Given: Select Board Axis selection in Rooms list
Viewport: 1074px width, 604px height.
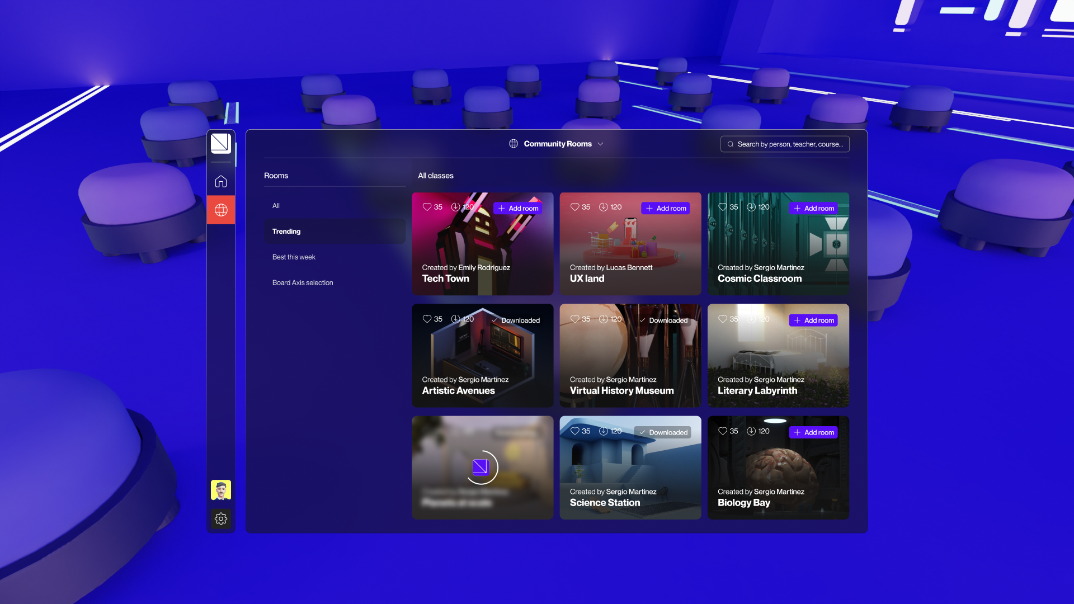Looking at the screenshot, I should [303, 282].
